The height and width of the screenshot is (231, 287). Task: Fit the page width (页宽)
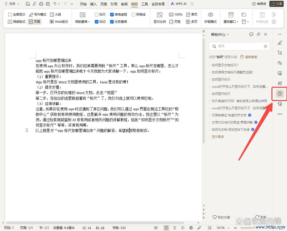(175, 21)
